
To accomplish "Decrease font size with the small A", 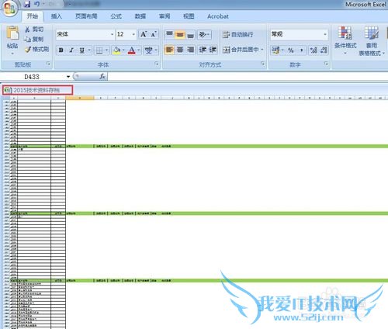I will [x=154, y=34].
